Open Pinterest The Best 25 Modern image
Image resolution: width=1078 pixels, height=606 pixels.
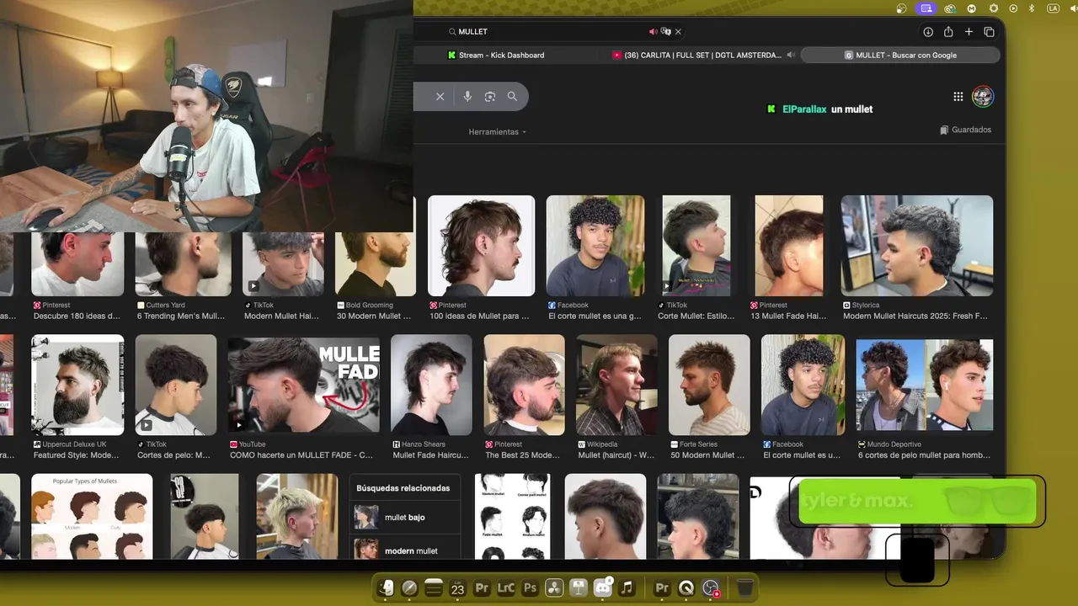tap(523, 385)
